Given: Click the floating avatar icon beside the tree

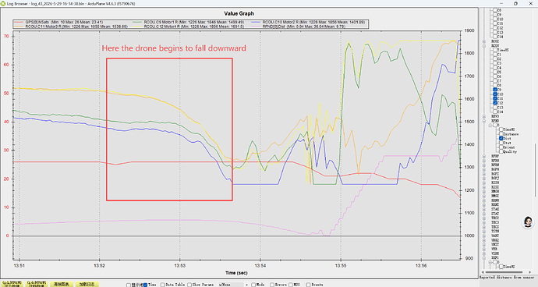Looking at the screenshot, I should click(528, 221).
